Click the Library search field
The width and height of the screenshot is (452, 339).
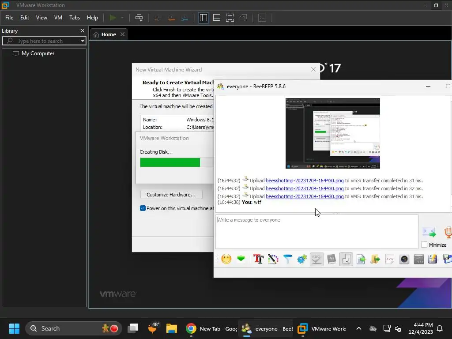pyautogui.click(x=43, y=41)
